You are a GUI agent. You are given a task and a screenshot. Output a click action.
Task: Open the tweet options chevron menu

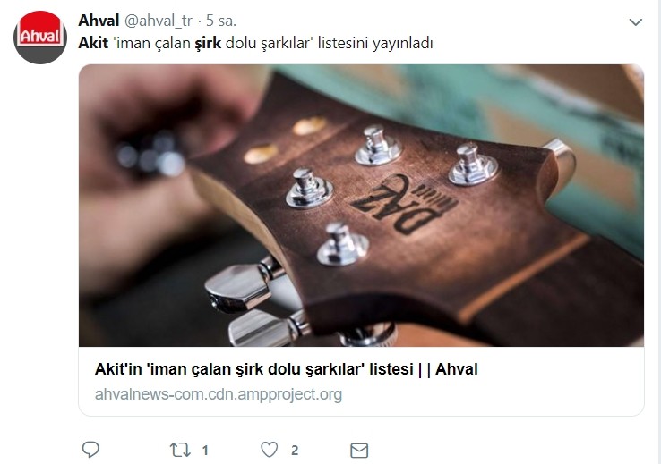coord(635,21)
